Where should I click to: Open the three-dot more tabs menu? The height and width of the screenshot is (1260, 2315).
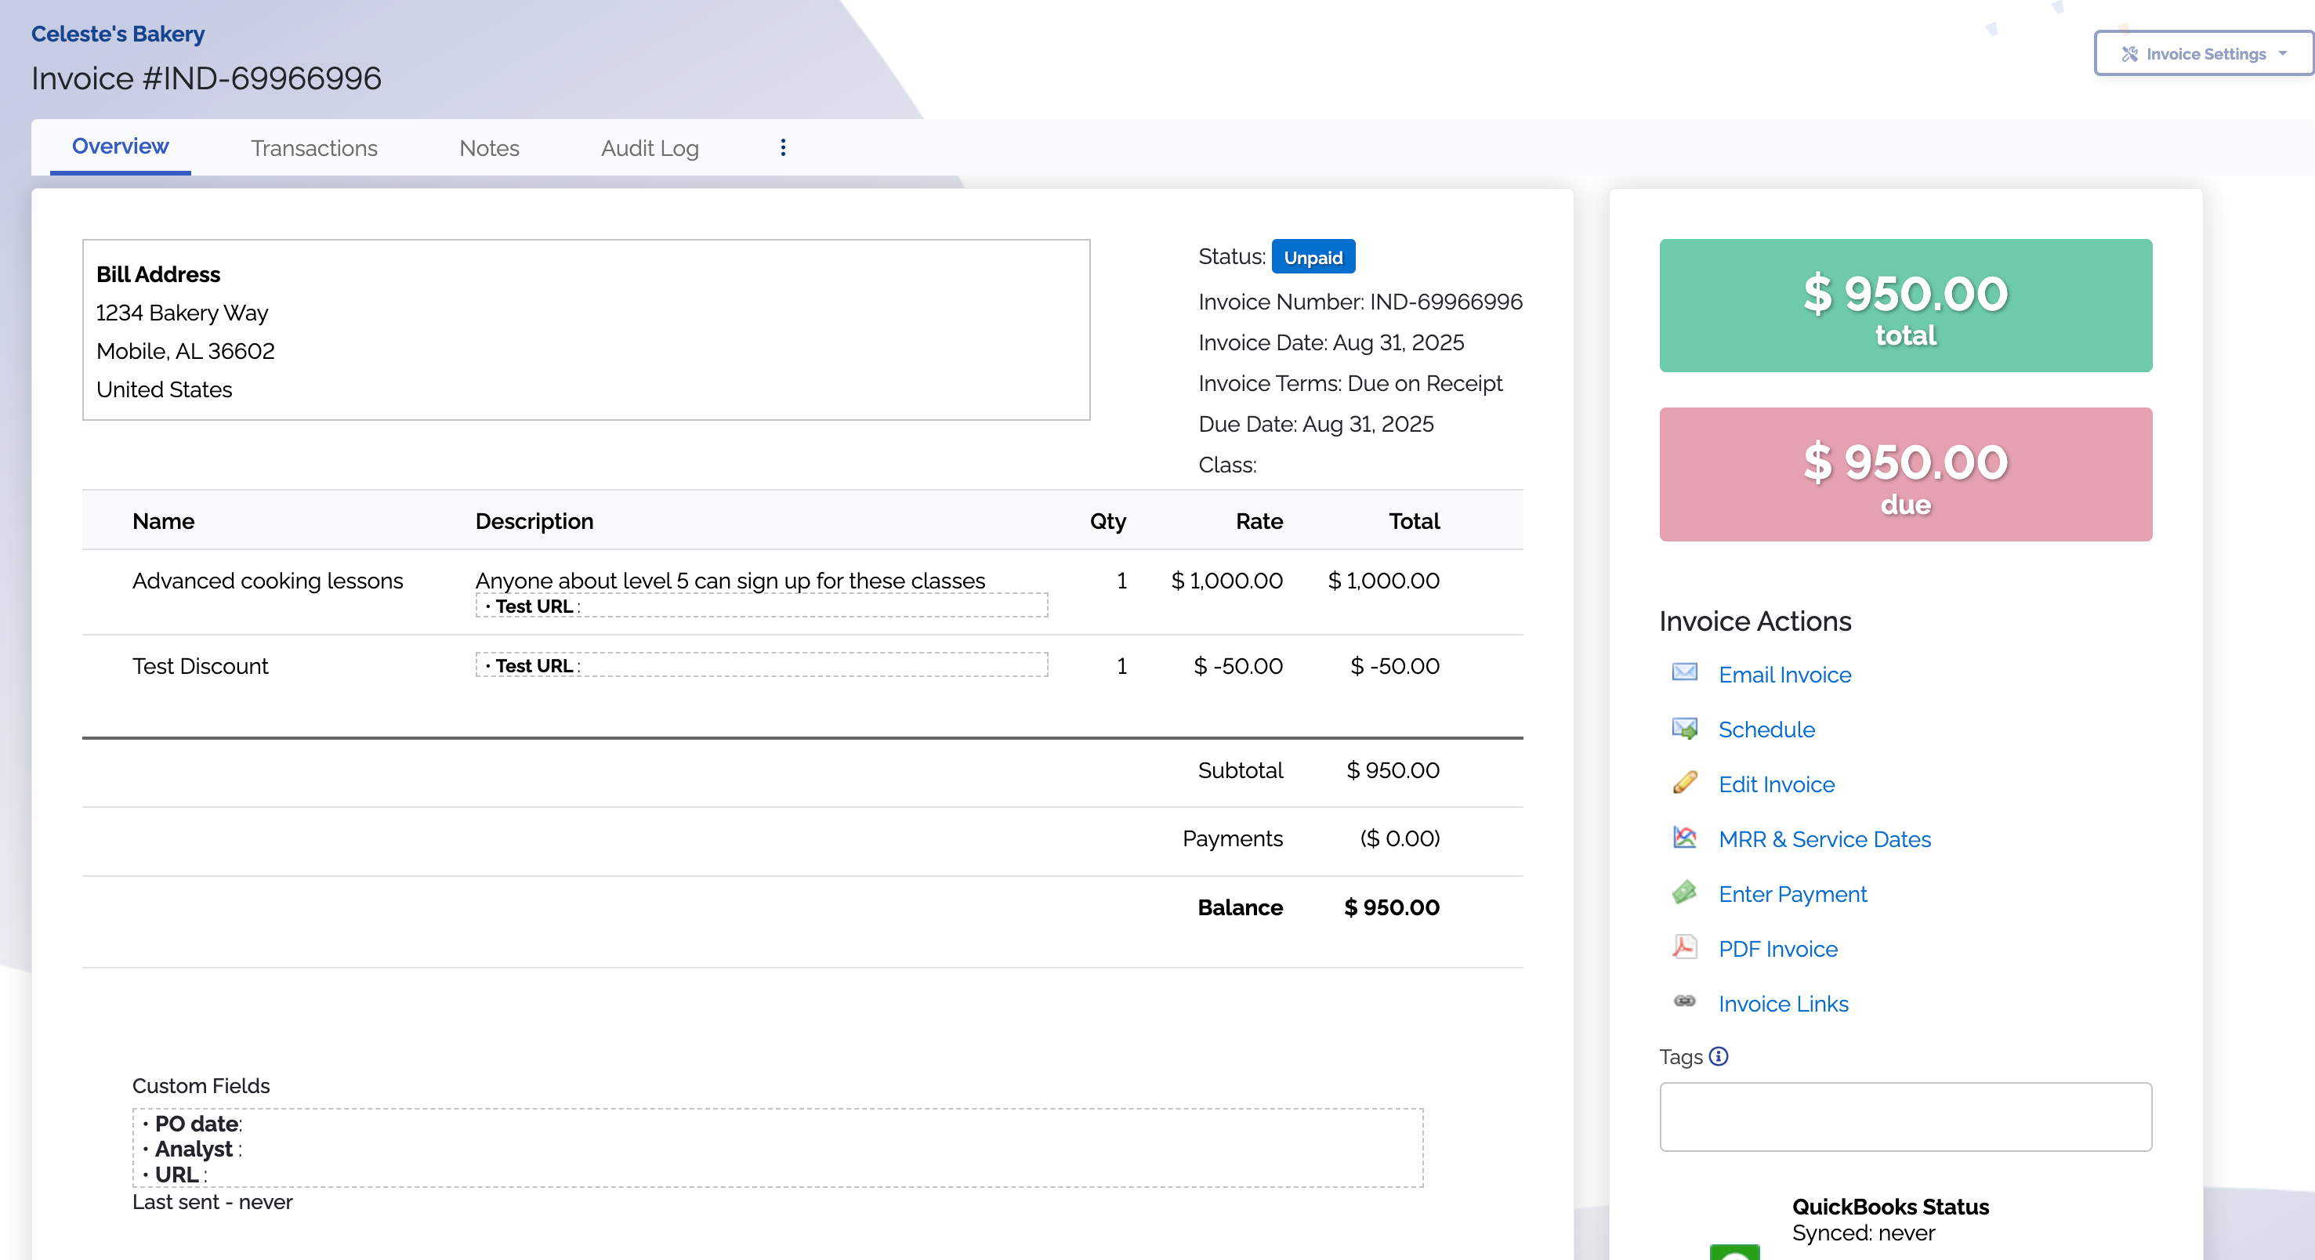783,147
